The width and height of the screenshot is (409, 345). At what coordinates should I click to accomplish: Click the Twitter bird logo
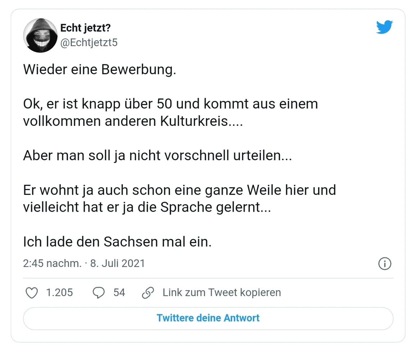point(384,27)
